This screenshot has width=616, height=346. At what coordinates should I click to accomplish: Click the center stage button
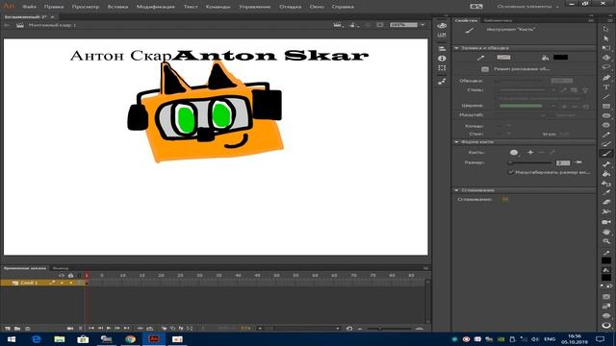368,25
